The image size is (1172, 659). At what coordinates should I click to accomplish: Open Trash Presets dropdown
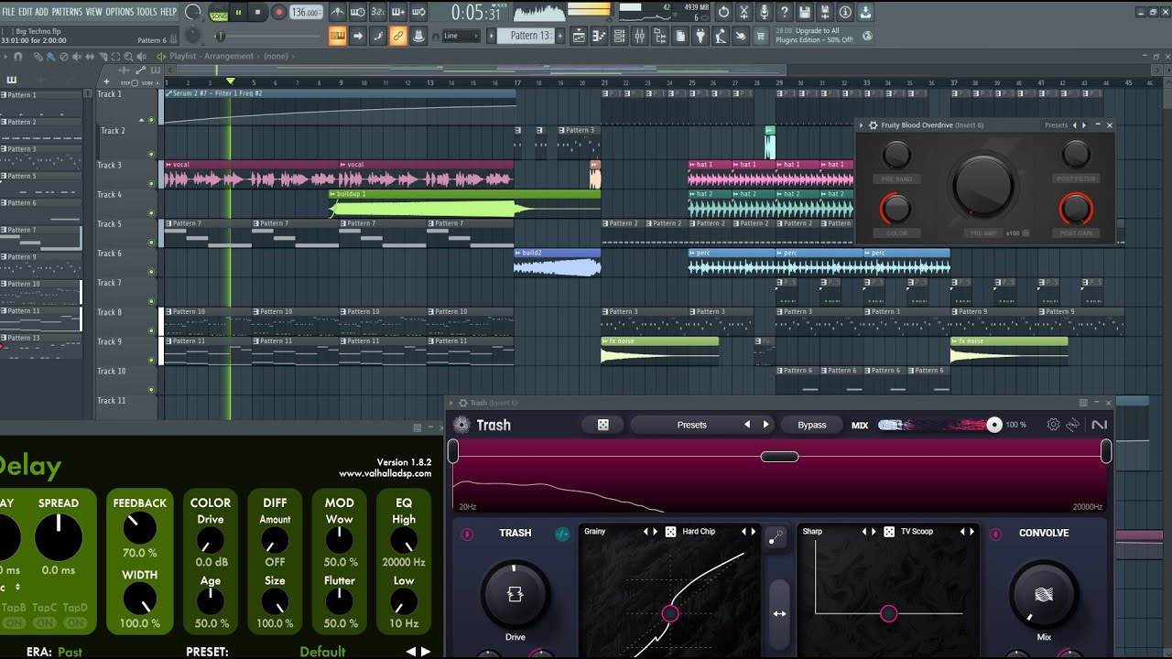(x=691, y=425)
